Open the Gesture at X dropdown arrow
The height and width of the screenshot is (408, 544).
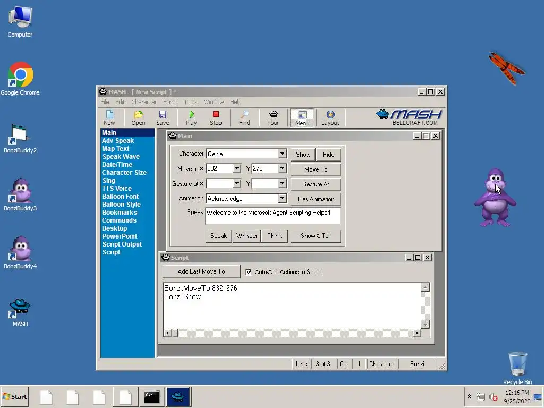tap(236, 183)
